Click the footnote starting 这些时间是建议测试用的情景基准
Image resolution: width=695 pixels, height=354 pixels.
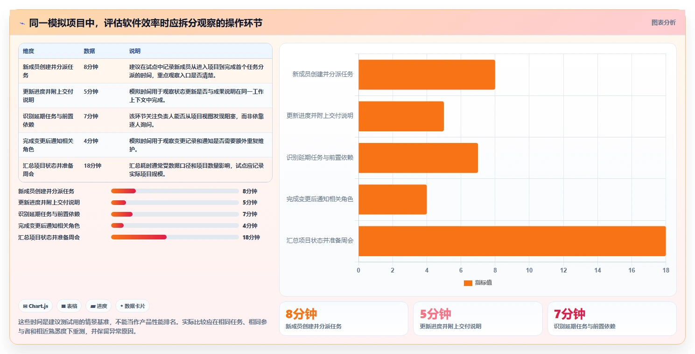[x=142, y=327]
